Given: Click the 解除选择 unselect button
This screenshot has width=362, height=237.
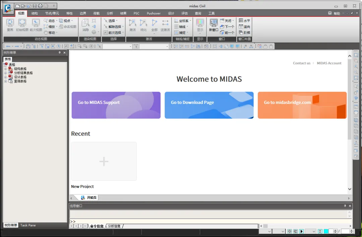Looking at the screenshot, I should (x=114, y=26).
